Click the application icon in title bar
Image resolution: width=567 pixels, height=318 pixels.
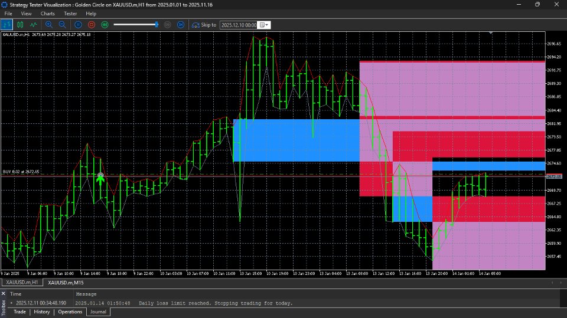[4, 5]
